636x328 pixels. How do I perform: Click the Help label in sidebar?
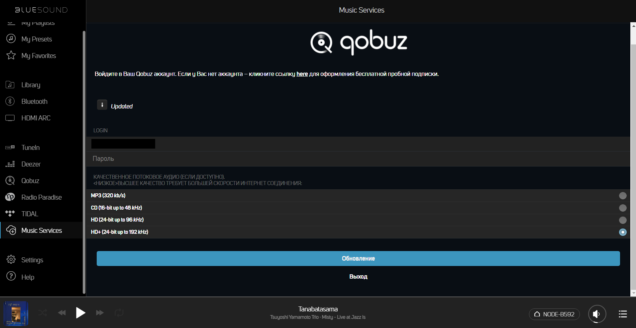tap(28, 277)
